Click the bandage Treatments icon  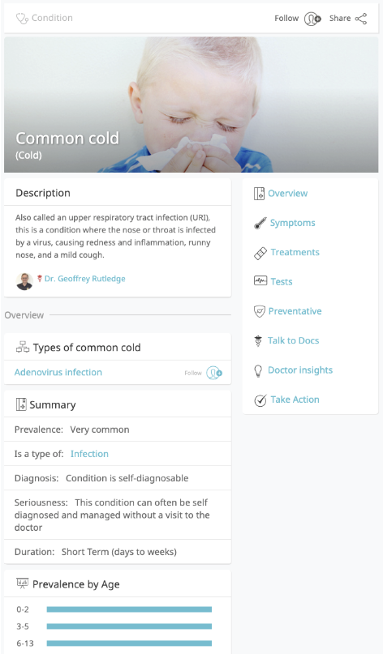(260, 253)
